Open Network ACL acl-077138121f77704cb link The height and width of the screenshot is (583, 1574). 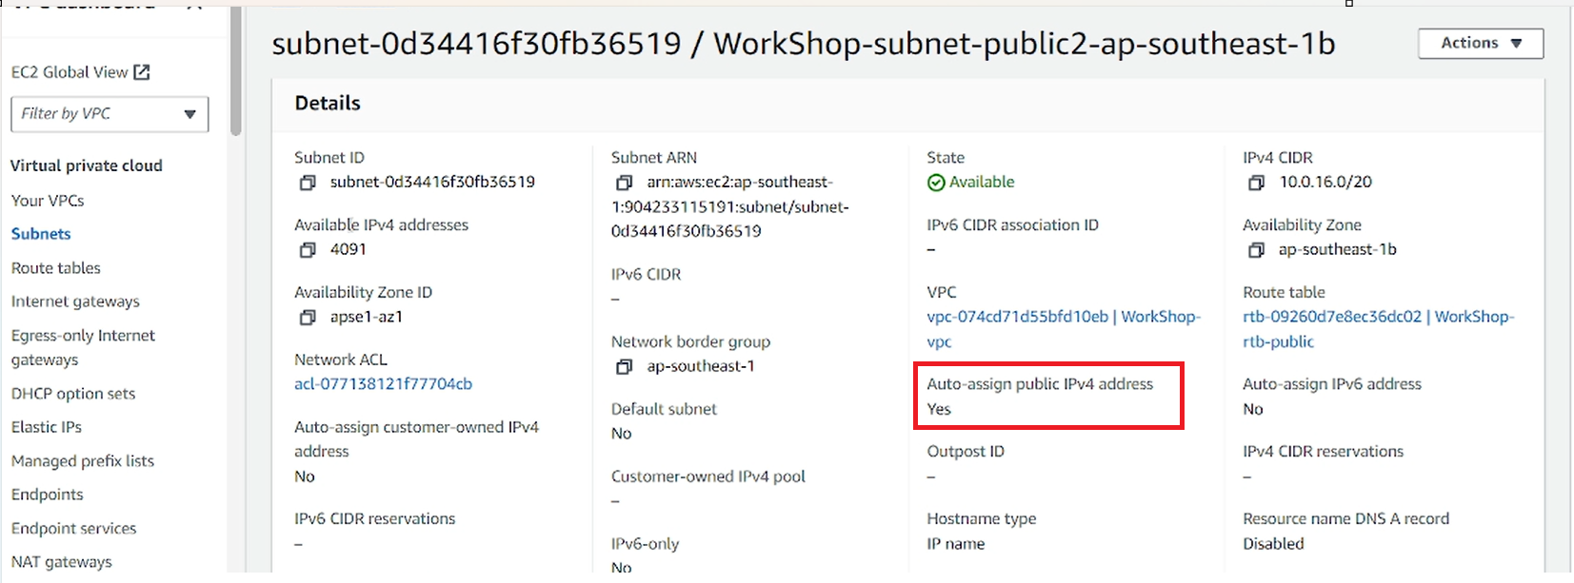click(383, 384)
